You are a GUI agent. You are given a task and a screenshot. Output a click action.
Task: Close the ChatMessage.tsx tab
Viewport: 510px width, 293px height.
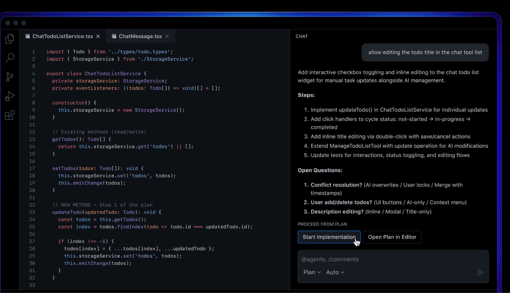pyautogui.click(x=167, y=36)
